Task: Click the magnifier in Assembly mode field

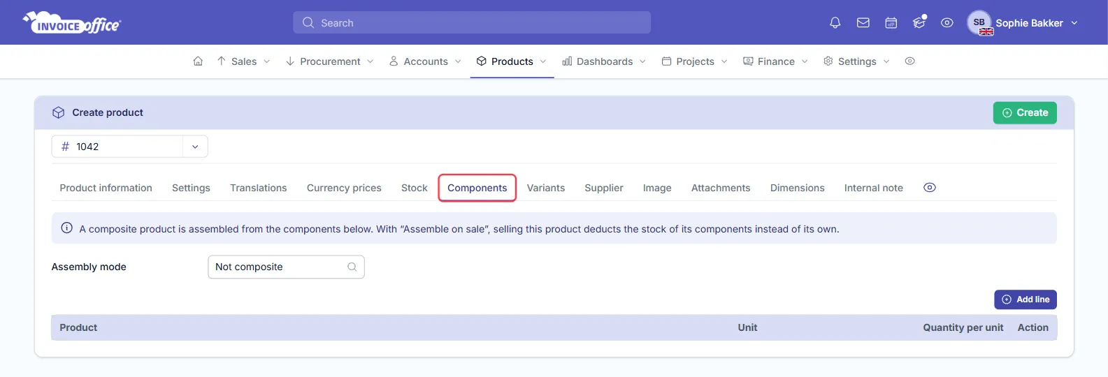Action: pyautogui.click(x=352, y=267)
